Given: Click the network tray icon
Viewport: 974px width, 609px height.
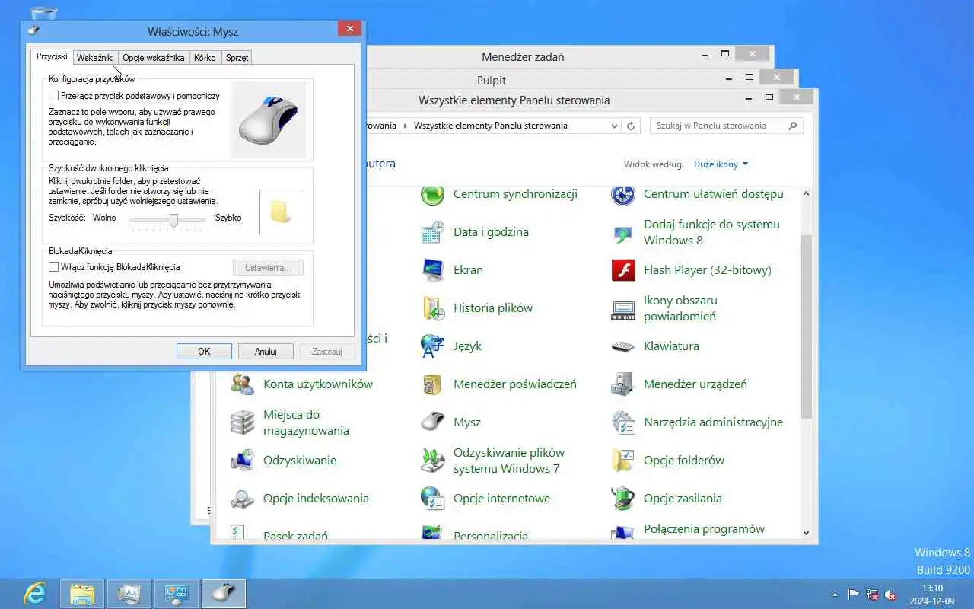Looking at the screenshot, I should (871, 595).
